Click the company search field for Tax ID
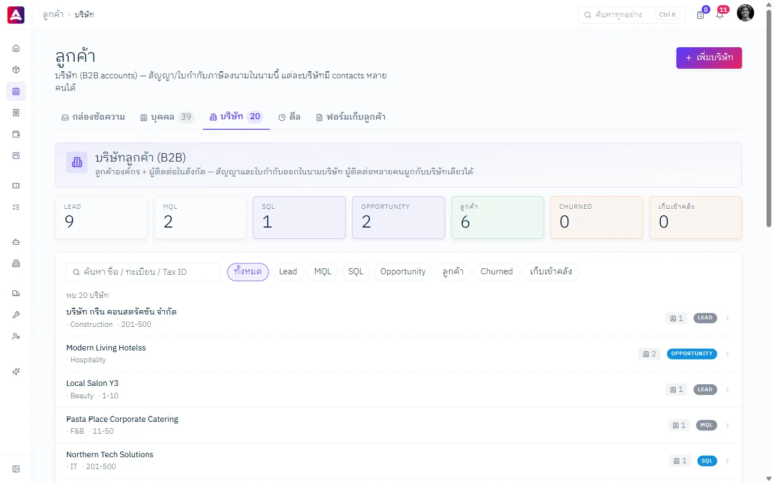The width and height of the screenshot is (773, 483). (143, 272)
